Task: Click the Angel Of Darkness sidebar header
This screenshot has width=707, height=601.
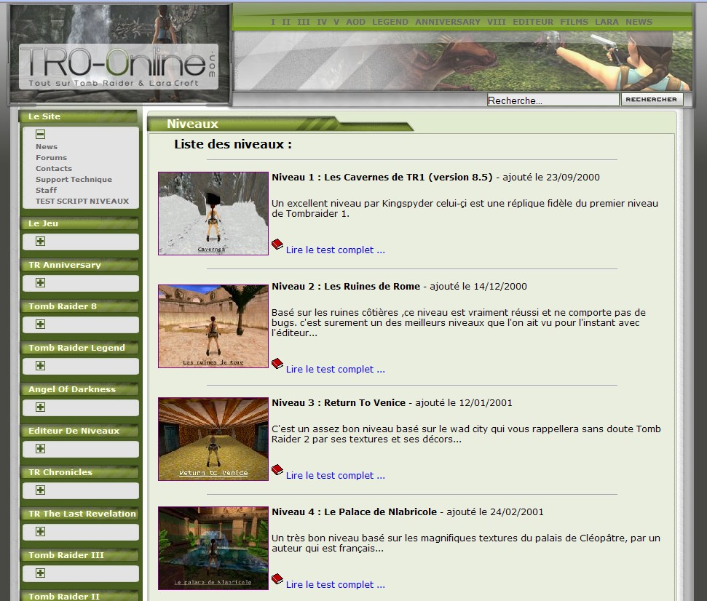Action: 79,389
